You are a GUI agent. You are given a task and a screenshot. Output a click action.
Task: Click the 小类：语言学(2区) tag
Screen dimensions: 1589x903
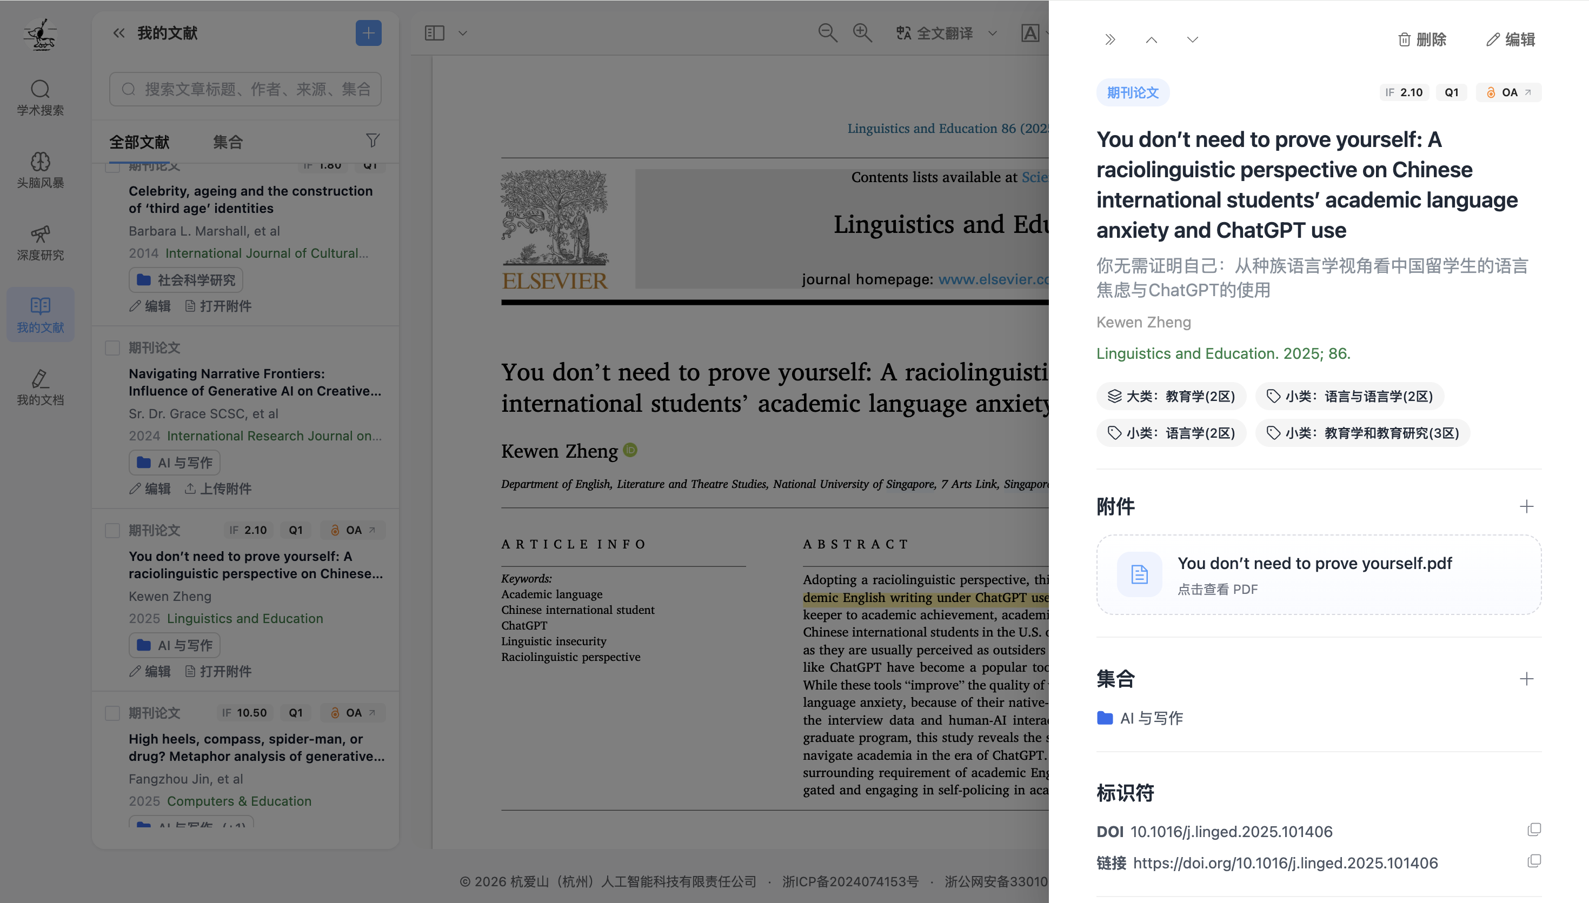(1171, 433)
